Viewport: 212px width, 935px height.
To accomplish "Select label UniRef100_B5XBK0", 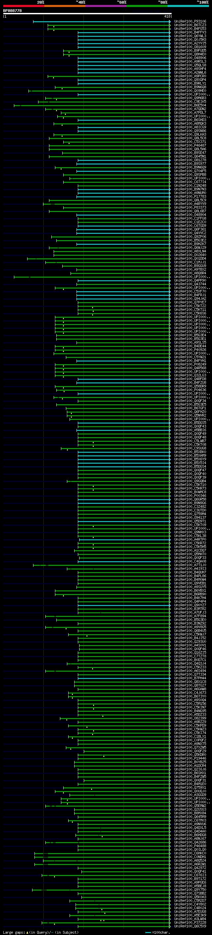I will click(x=190, y=452).
